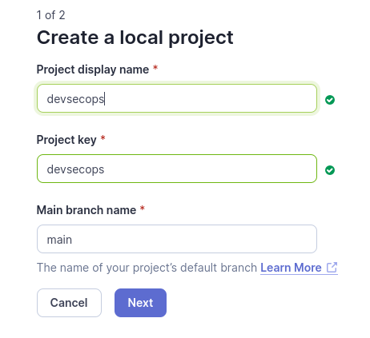This screenshot has width=370, height=338.
Task: Focus the Main branch name input field
Action: coord(177,239)
